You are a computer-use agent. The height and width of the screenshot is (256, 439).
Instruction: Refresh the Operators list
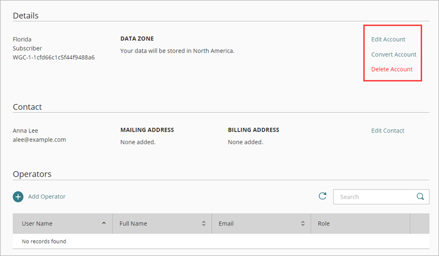click(x=323, y=196)
